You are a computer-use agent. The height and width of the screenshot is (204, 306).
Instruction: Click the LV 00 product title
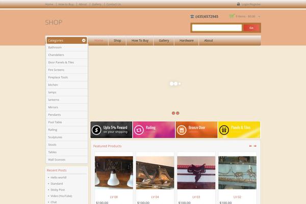pos(114,197)
